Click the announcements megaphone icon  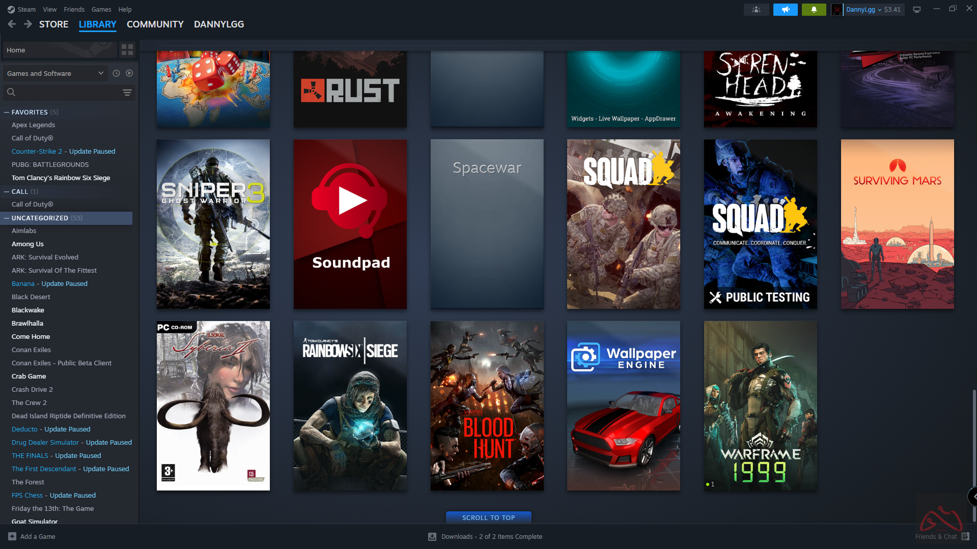(x=785, y=9)
